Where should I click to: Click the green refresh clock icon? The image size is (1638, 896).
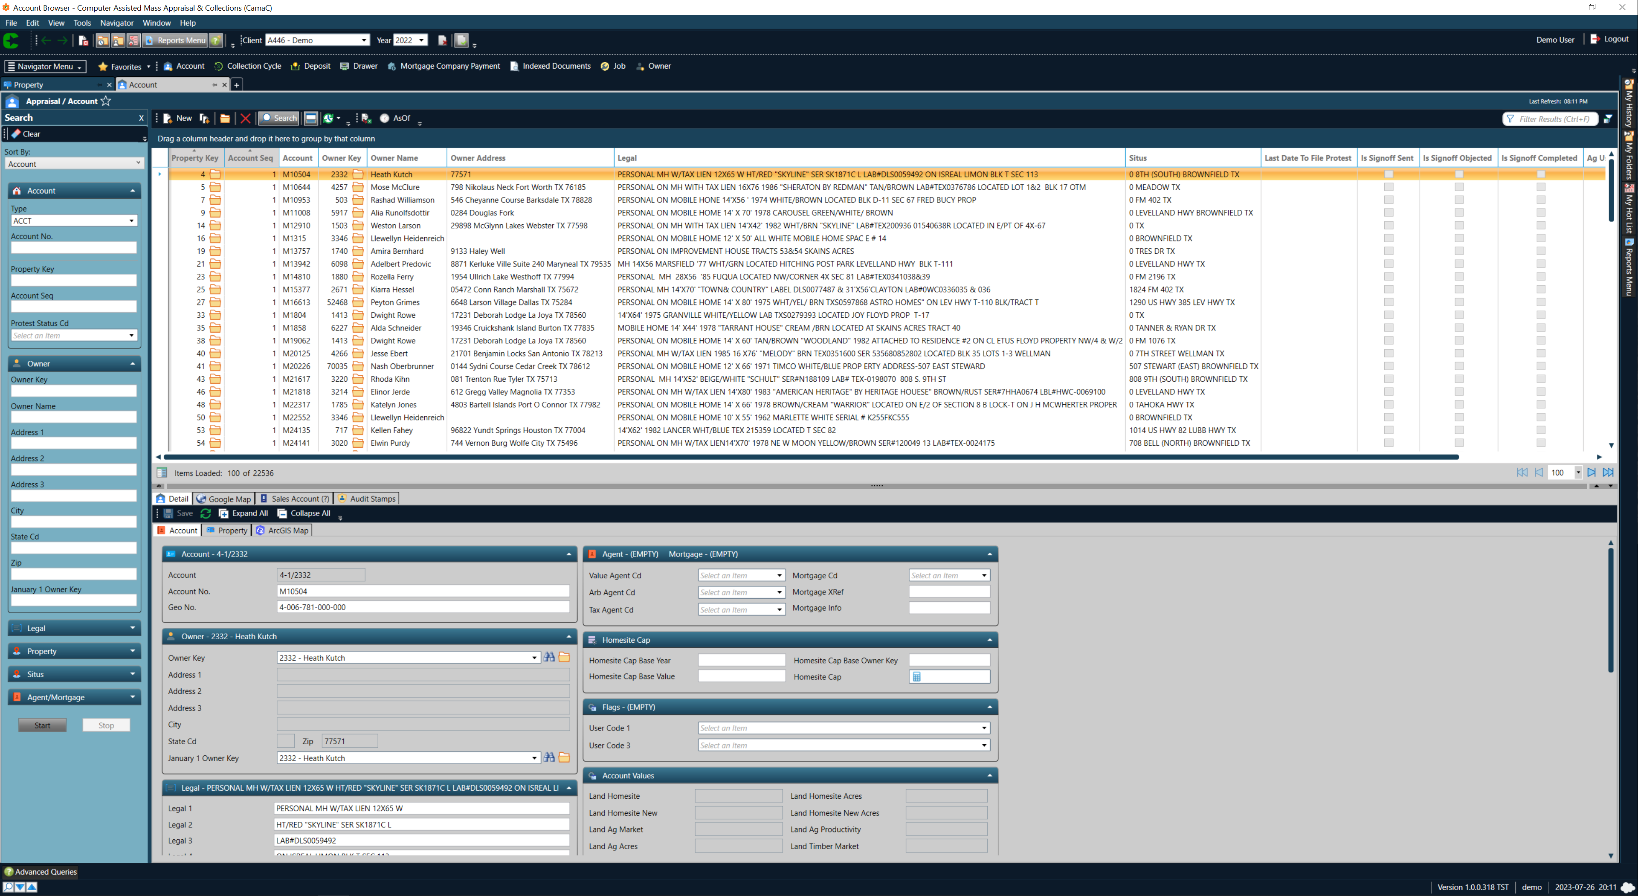point(328,118)
